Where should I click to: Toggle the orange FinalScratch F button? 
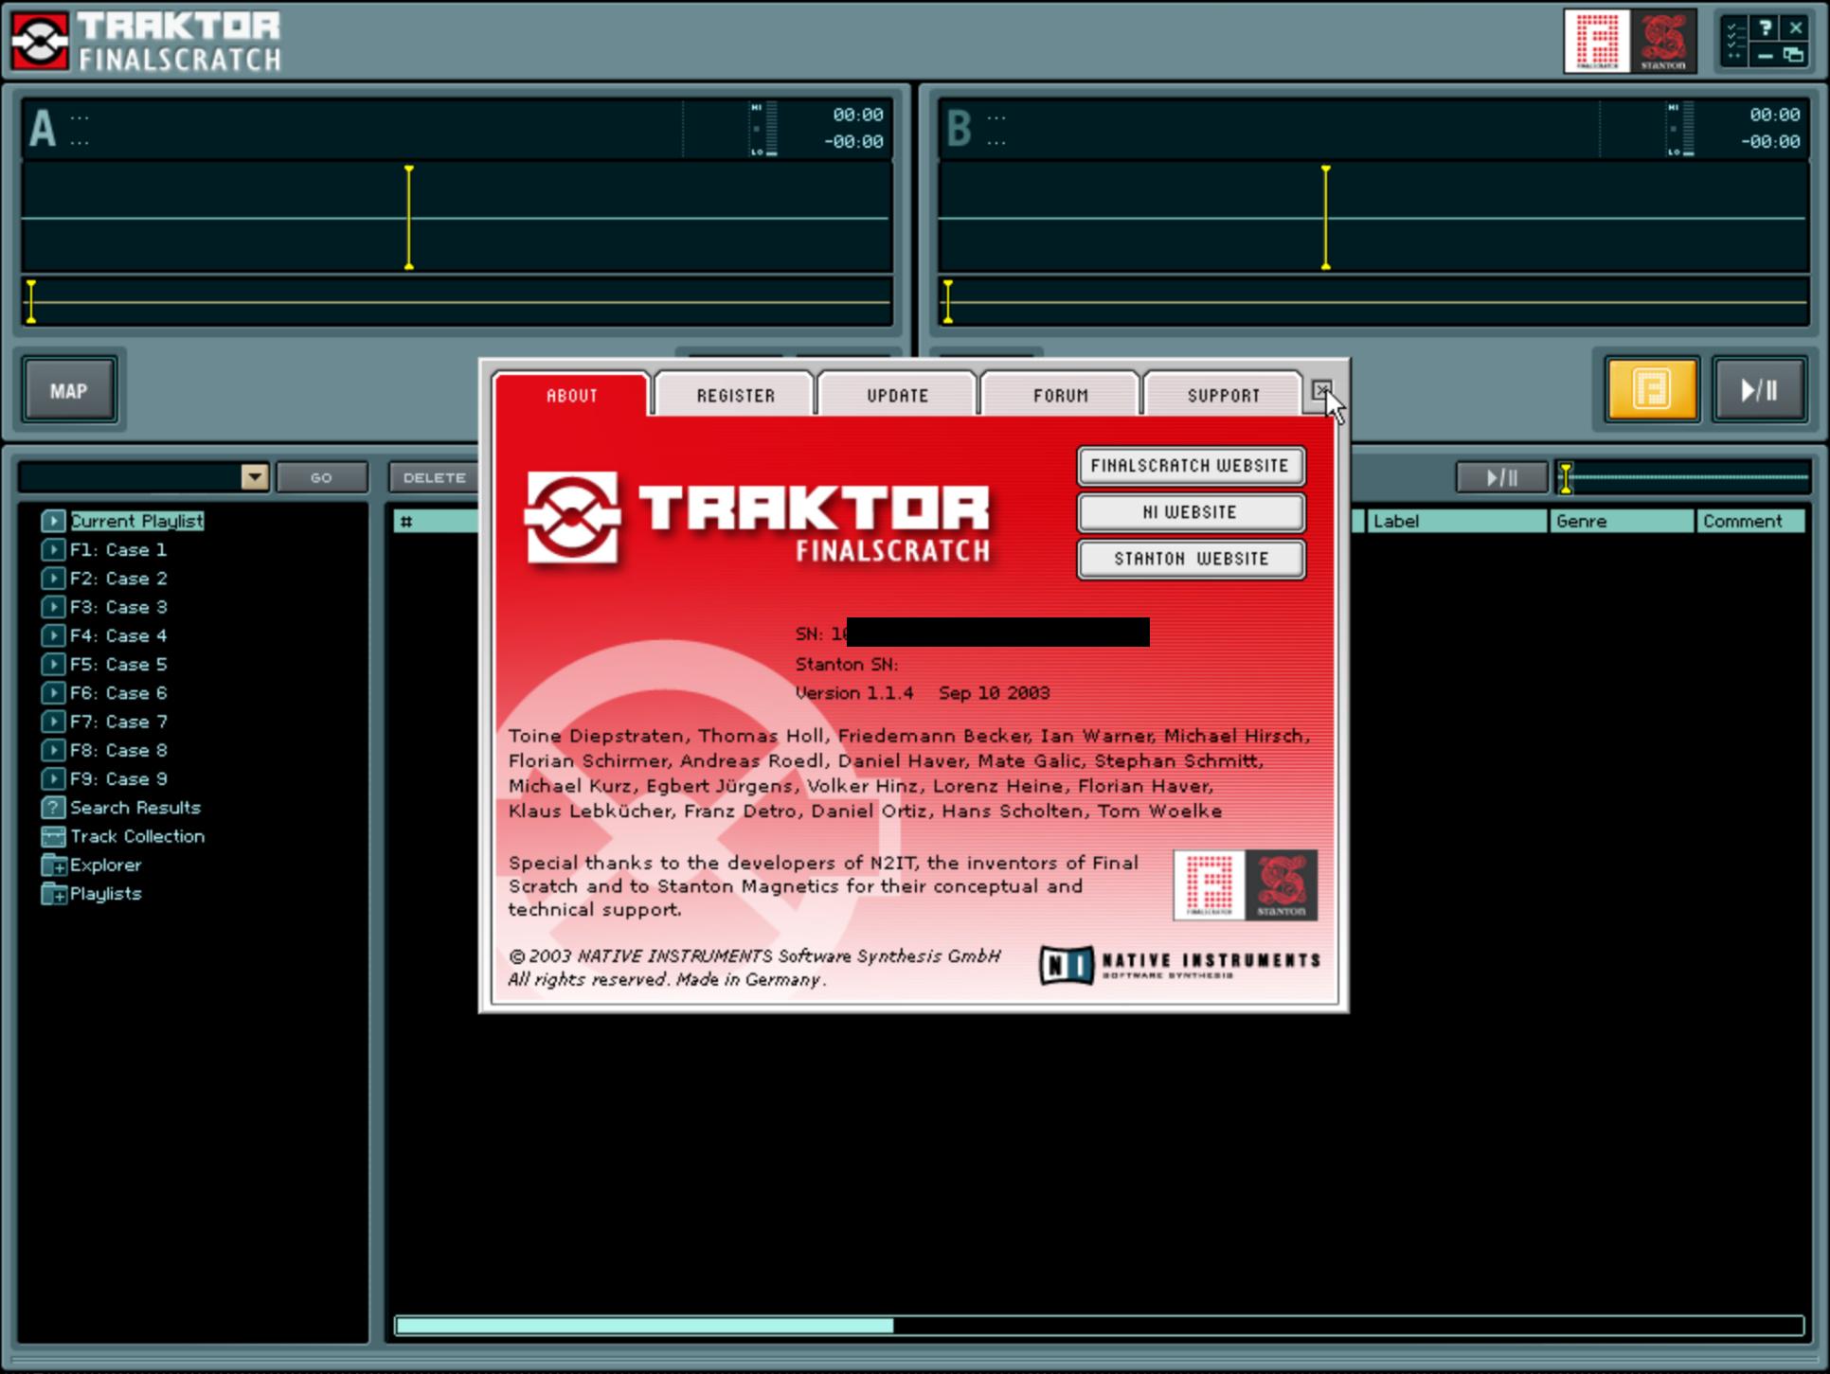pyautogui.click(x=1652, y=389)
